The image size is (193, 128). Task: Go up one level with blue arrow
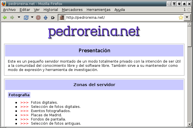45,18
